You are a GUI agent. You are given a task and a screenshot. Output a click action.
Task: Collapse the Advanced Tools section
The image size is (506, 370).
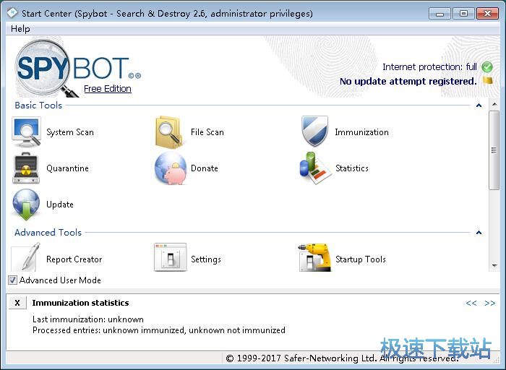[479, 232]
